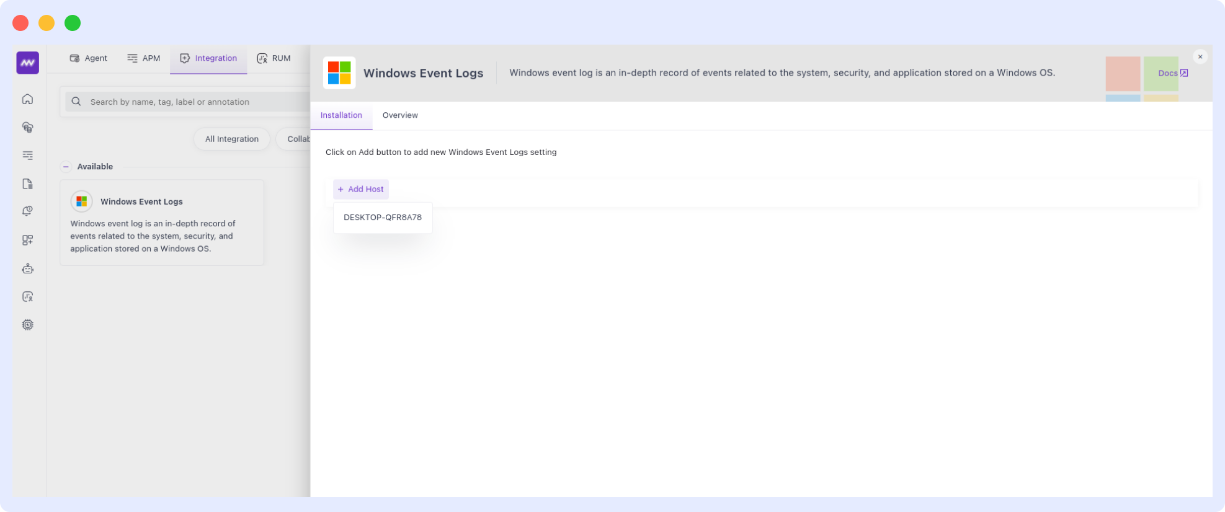
Task: Collapse the Available section
Action: pyautogui.click(x=66, y=167)
